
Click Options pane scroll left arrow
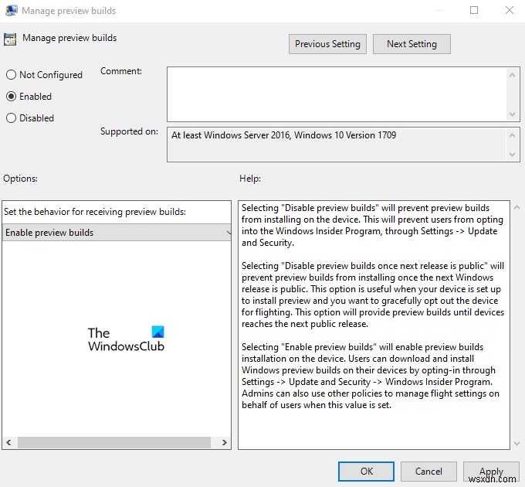9,442
